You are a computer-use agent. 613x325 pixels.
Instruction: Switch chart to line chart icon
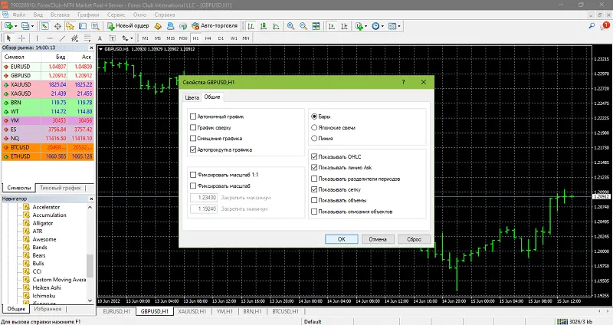276,26
